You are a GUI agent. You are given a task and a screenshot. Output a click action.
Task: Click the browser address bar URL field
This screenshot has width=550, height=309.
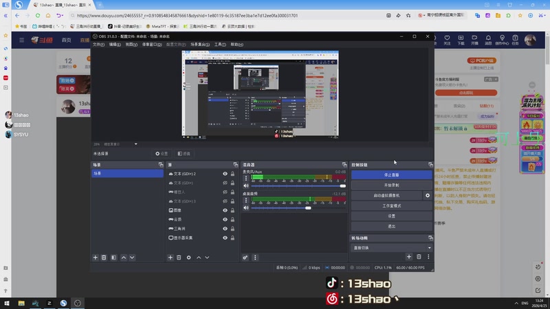225,15
